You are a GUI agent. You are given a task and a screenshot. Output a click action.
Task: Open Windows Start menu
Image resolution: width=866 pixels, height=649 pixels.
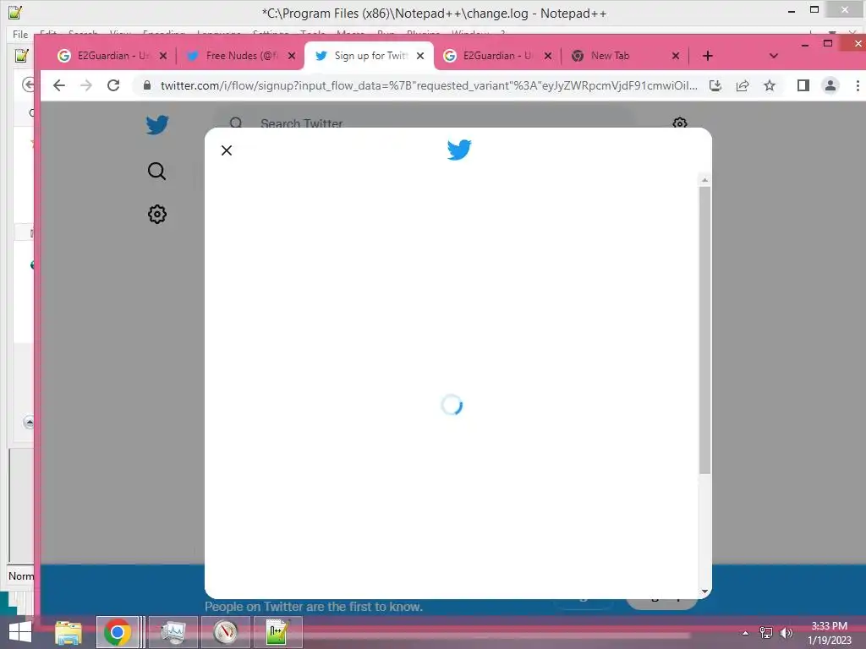20,632
